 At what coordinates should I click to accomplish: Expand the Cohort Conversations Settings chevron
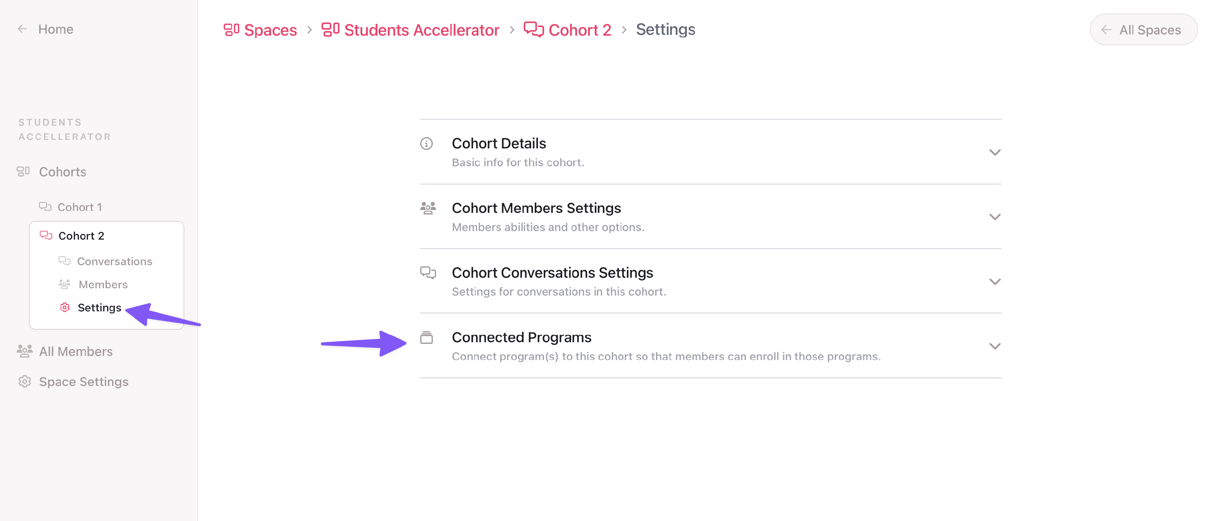coord(995,281)
